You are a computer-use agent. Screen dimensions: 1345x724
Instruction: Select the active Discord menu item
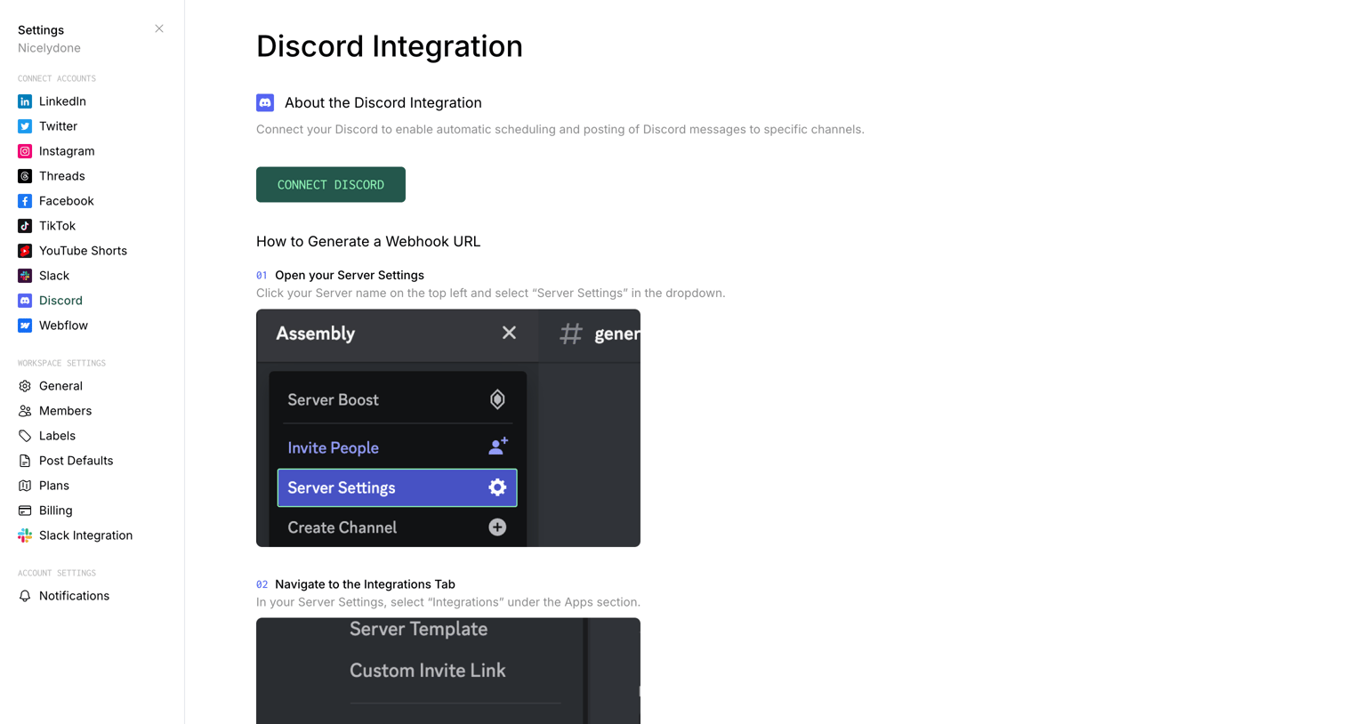[60, 301]
